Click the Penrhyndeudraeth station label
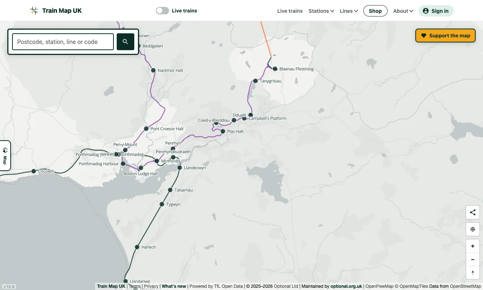 173,152
